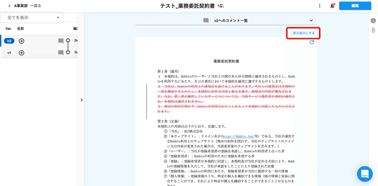Open the notifications bell
This screenshot has width=378, height=186.
coord(333,6)
